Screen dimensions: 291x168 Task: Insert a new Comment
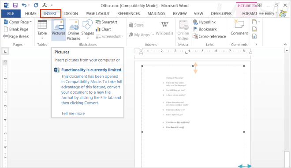point(239,27)
